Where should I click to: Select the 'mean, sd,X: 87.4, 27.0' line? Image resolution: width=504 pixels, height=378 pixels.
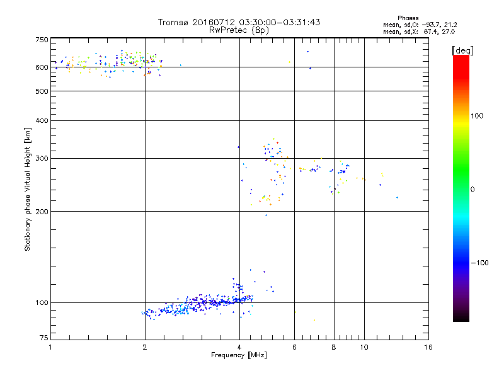coord(419,31)
